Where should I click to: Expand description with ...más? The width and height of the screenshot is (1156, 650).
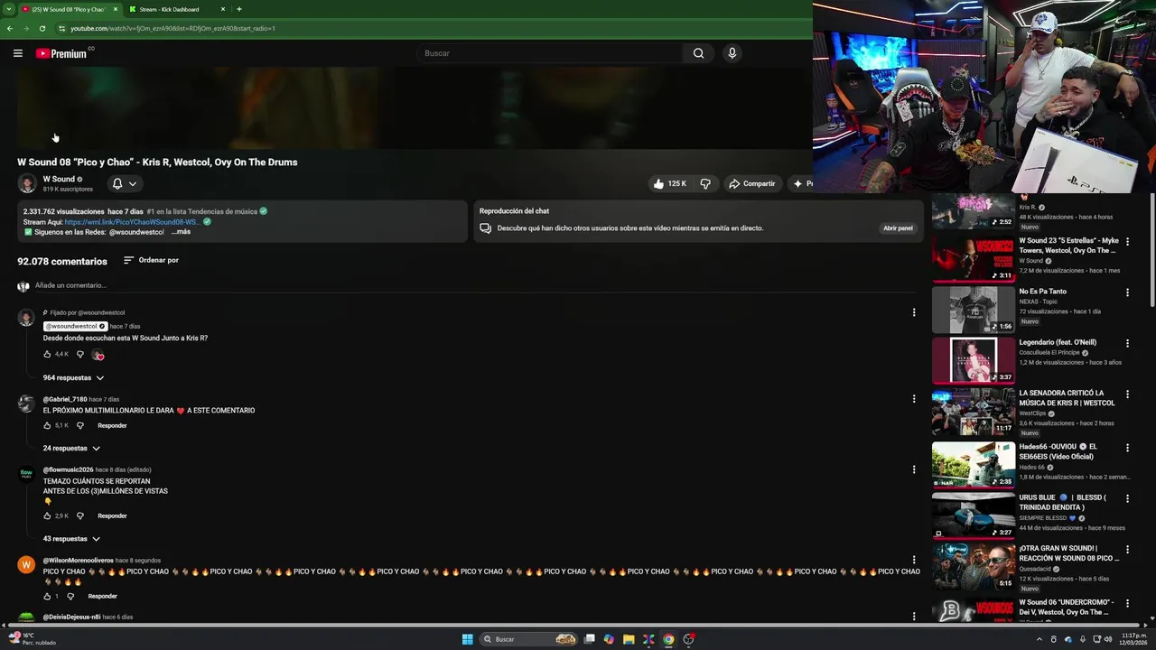(181, 232)
